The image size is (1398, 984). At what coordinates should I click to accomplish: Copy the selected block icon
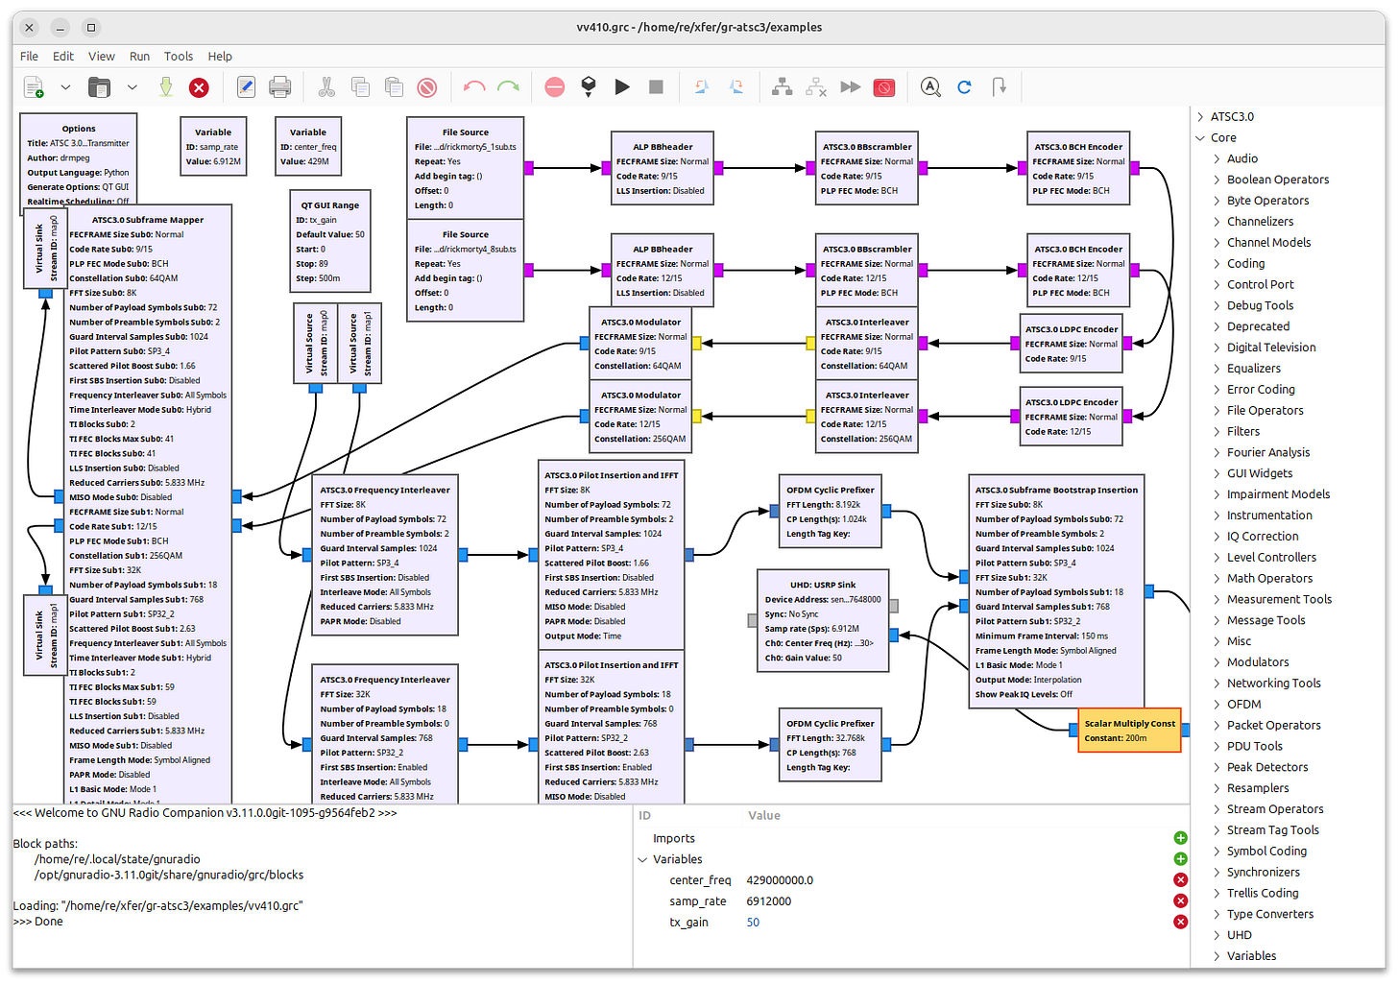360,87
